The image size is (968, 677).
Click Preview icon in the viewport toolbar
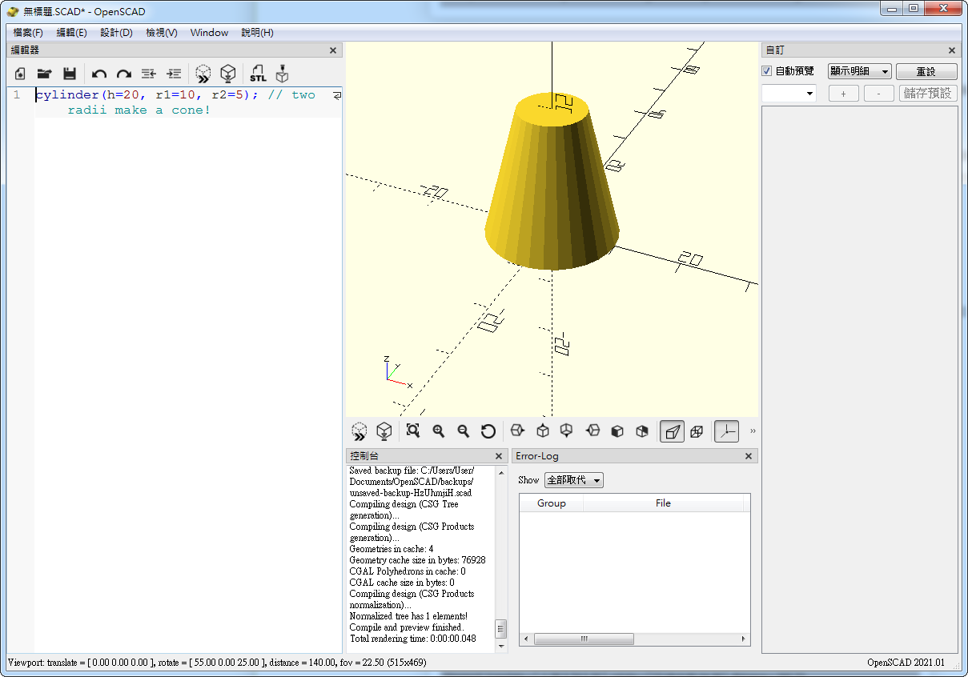pyautogui.click(x=359, y=431)
